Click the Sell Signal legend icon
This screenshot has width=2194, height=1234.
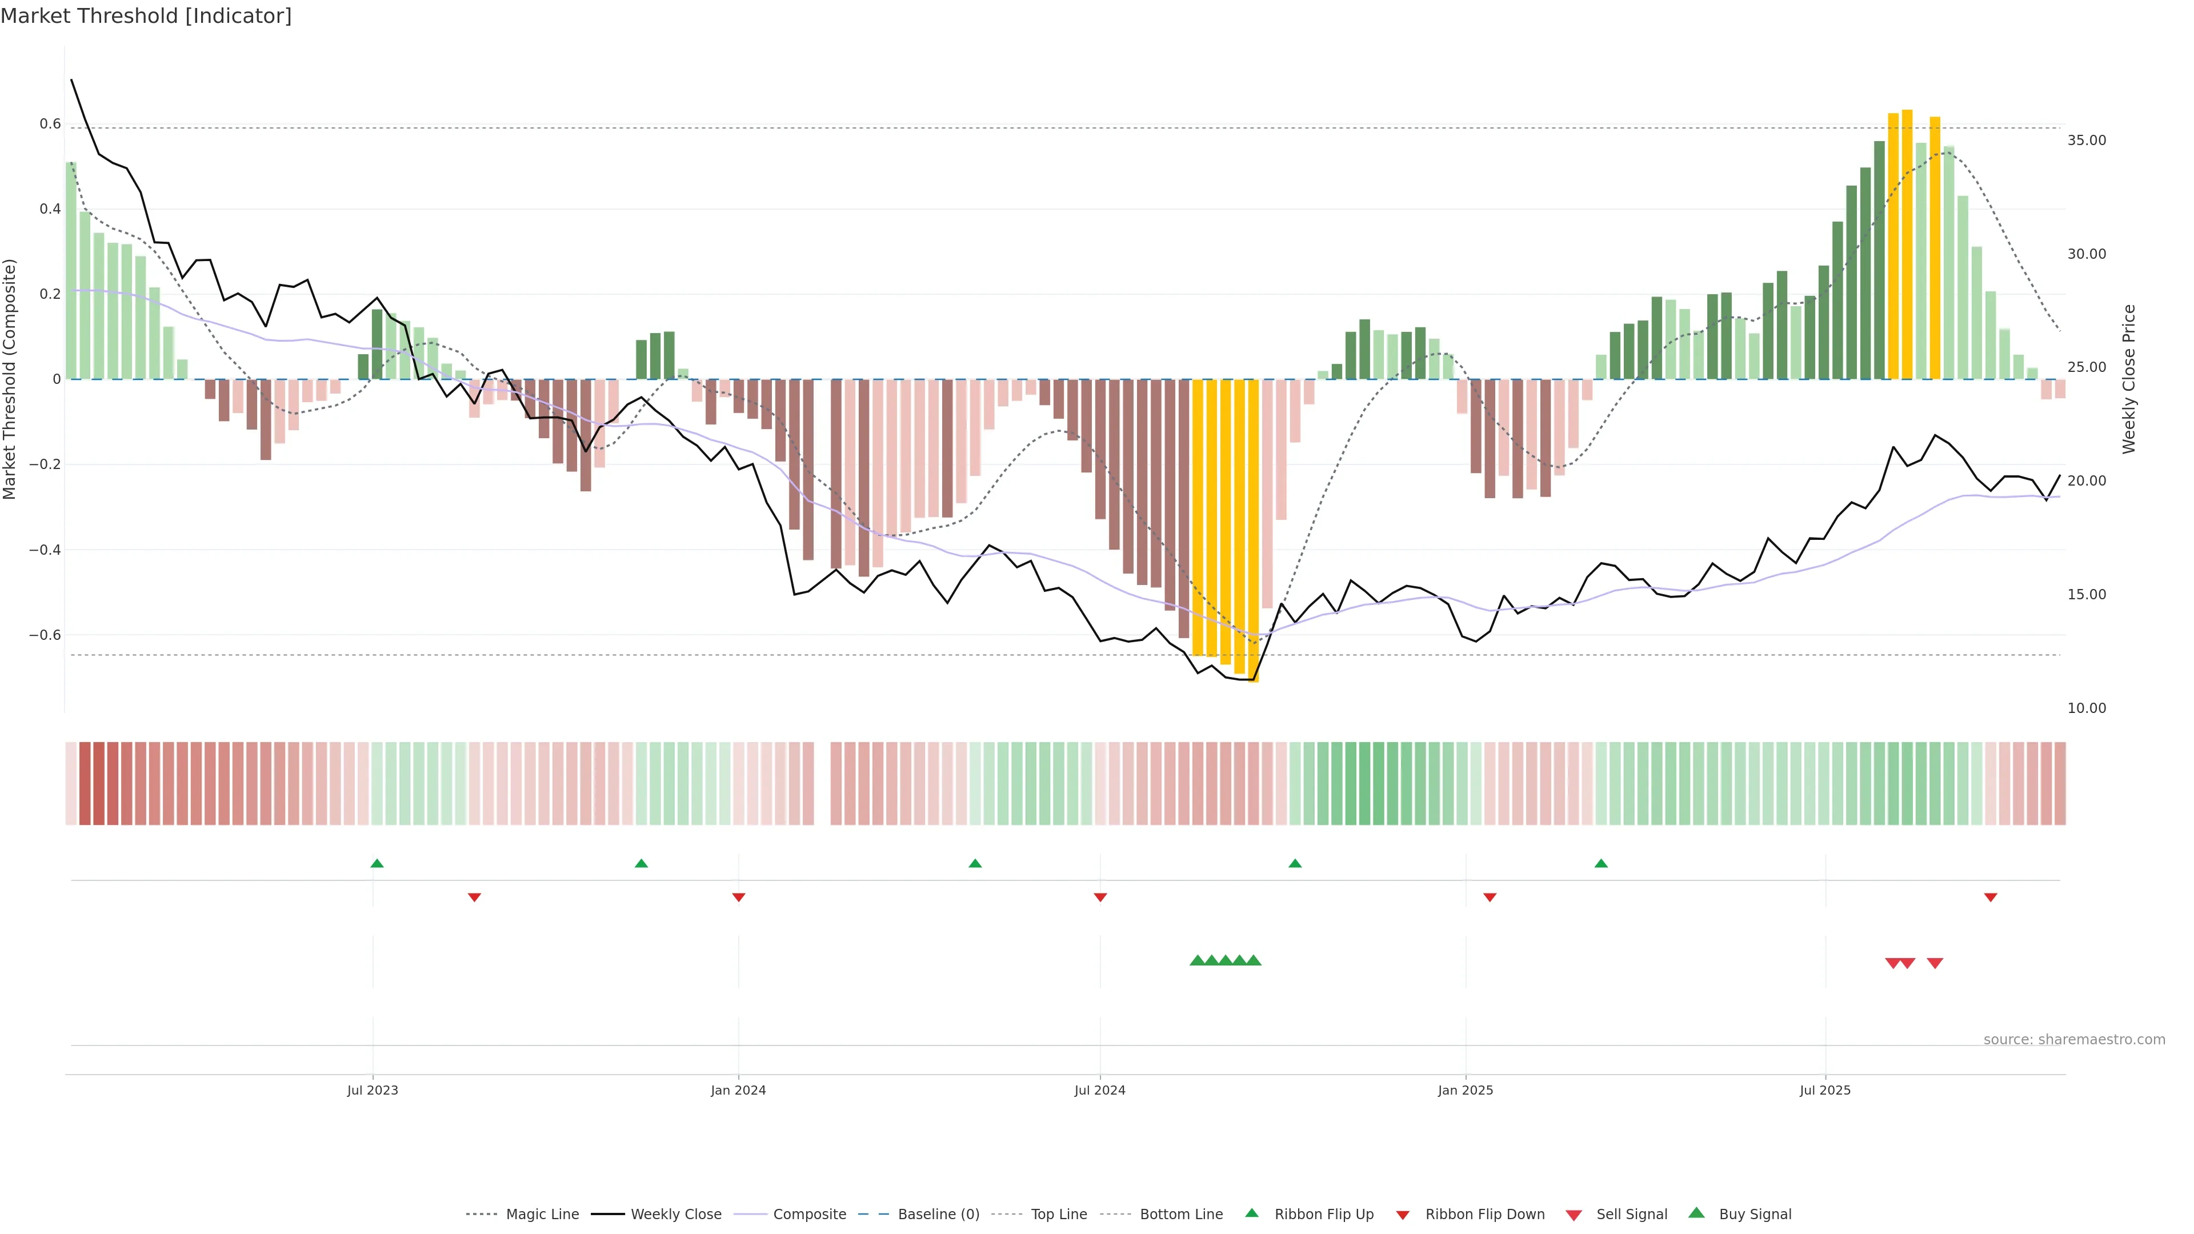pos(1573,1215)
